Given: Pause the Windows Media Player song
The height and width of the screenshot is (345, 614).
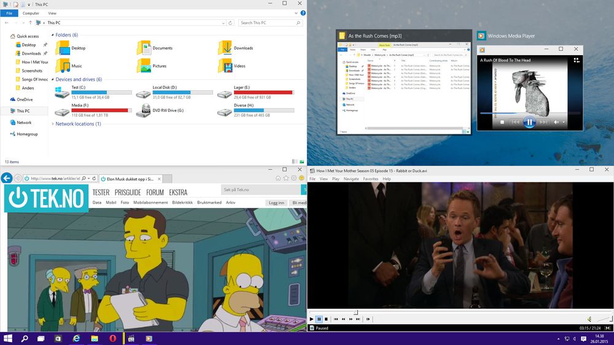Looking at the screenshot, I should (529, 122).
